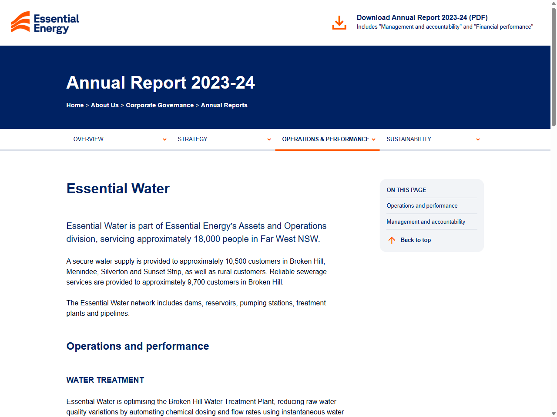The width and height of the screenshot is (557, 417).
Task: Click the orange Back to top arrow
Action: [392, 240]
